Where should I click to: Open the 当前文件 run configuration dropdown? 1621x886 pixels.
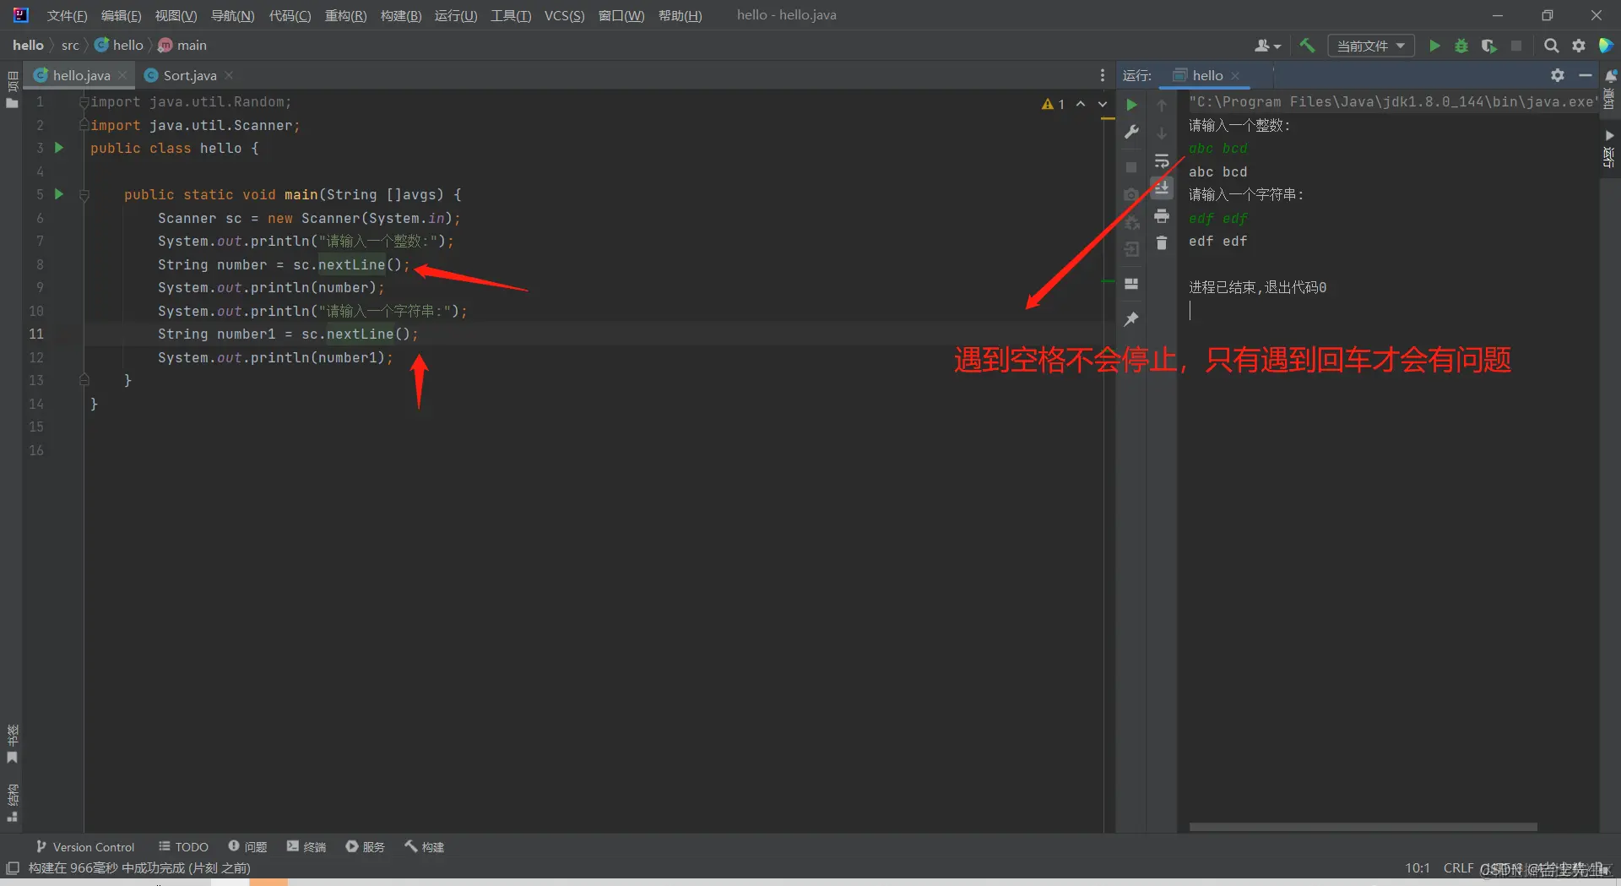(x=1371, y=46)
